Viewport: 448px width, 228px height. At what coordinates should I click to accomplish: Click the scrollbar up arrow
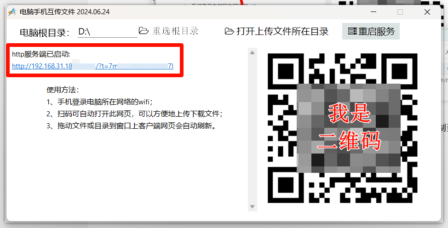252,52
